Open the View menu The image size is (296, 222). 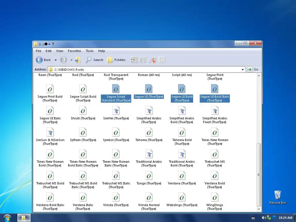pyautogui.click(x=60, y=51)
